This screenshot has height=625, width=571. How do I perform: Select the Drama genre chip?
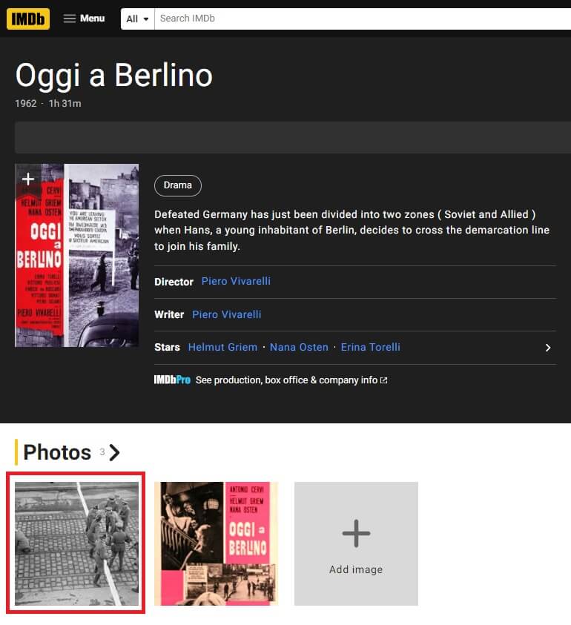[177, 185]
